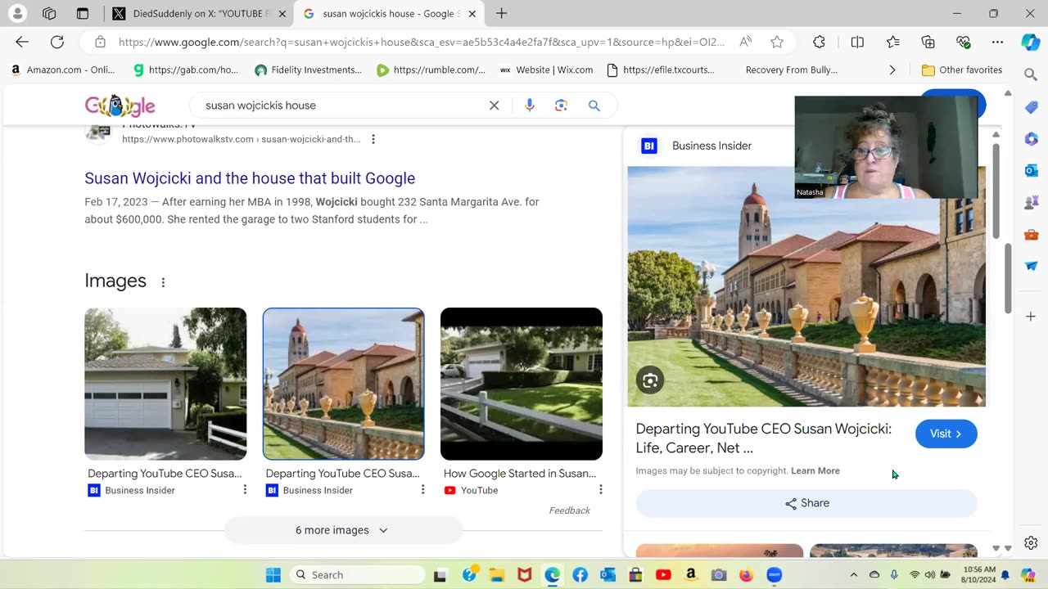
Task: Select the garage house image thumbnail
Action: (165, 384)
